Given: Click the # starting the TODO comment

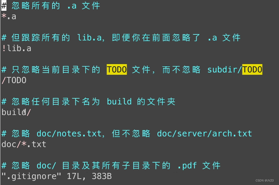Looking at the screenshot, I should point(4,70).
